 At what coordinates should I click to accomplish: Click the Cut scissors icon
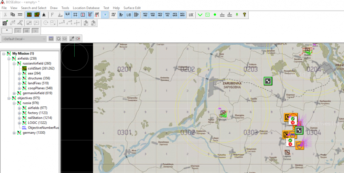[5, 15]
